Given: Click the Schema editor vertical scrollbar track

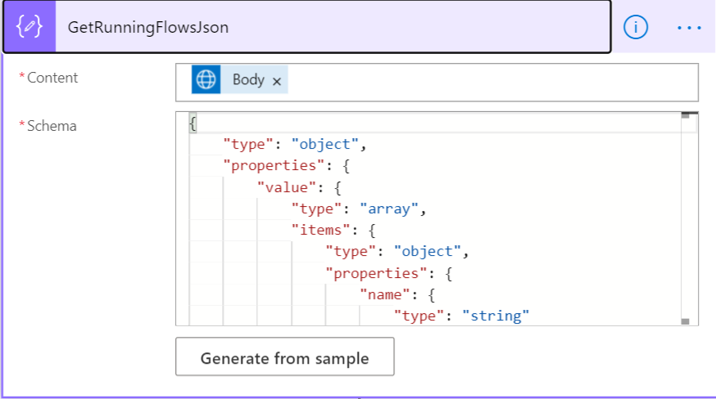Looking at the screenshot, I should click(x=685, y=221).
